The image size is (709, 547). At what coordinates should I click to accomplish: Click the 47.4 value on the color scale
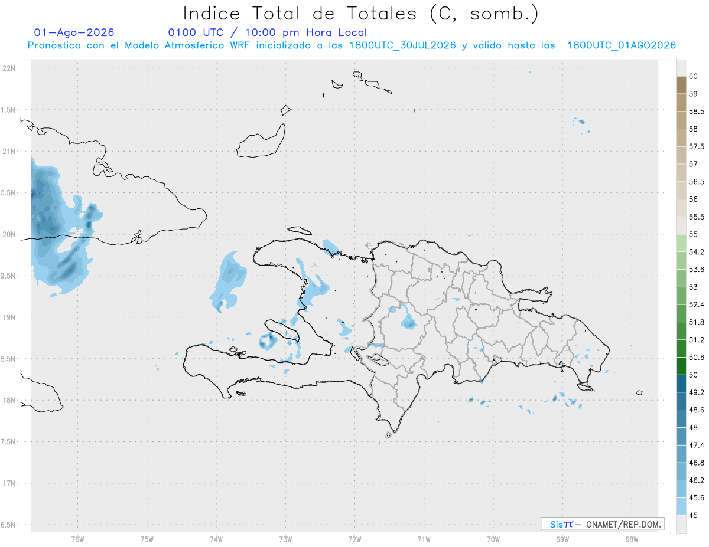point(697,445)
